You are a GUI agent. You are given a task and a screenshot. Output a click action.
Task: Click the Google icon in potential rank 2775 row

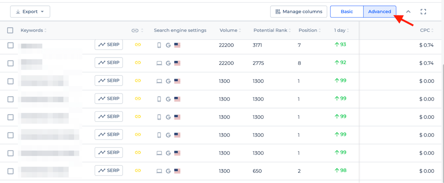coord(168,63)
